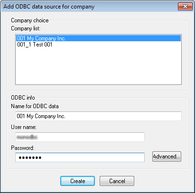The width and height of the screenshot is (195, 193).
Task: Click the blurred user name text
Action: (27, 137)
